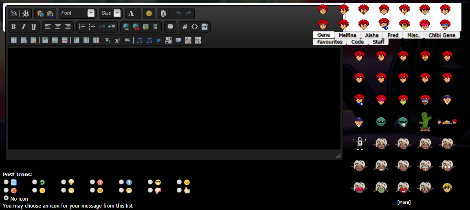The height and width of the screenshot is (210, 470).
Task: Select the green arrow post icon radio
Action: (35, 182)
